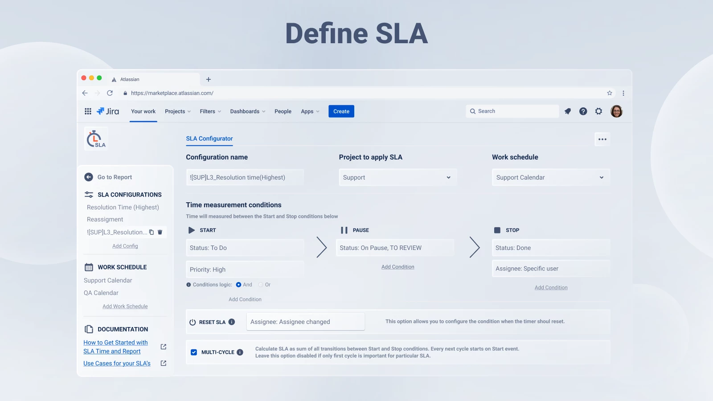This screenshot has height=401, width=713.
Task: Switch to the Your work tab
Action: pos(143,111)
